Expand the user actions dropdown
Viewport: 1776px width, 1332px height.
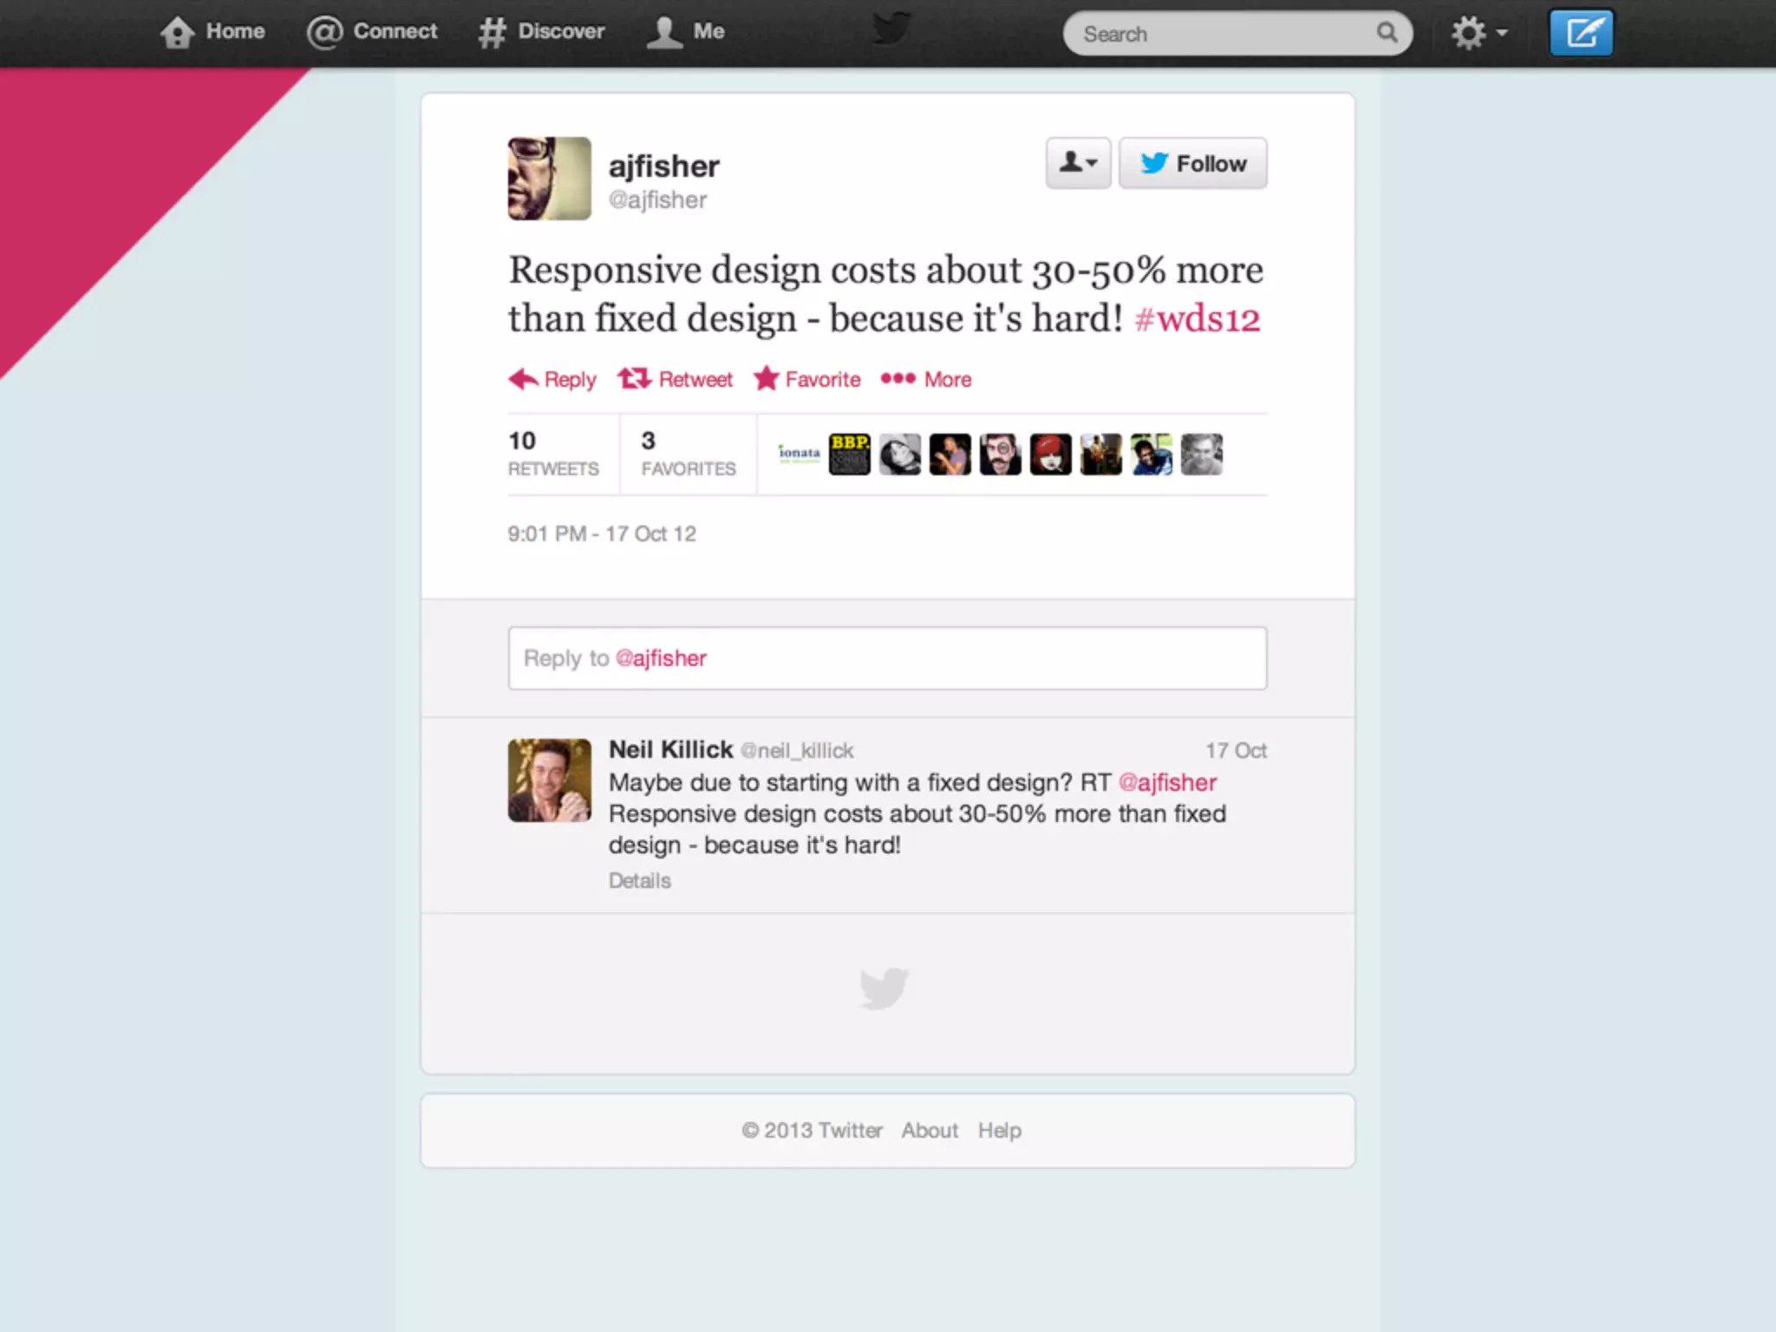point(1078,163)
